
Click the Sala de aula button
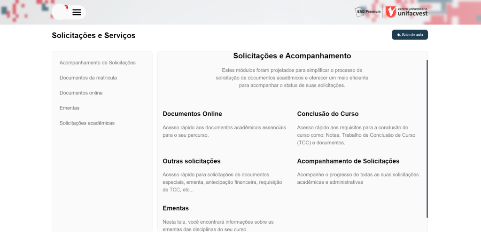click(410, 35)
